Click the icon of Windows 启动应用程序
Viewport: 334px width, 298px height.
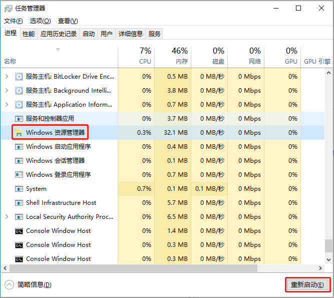coord(19,147)
